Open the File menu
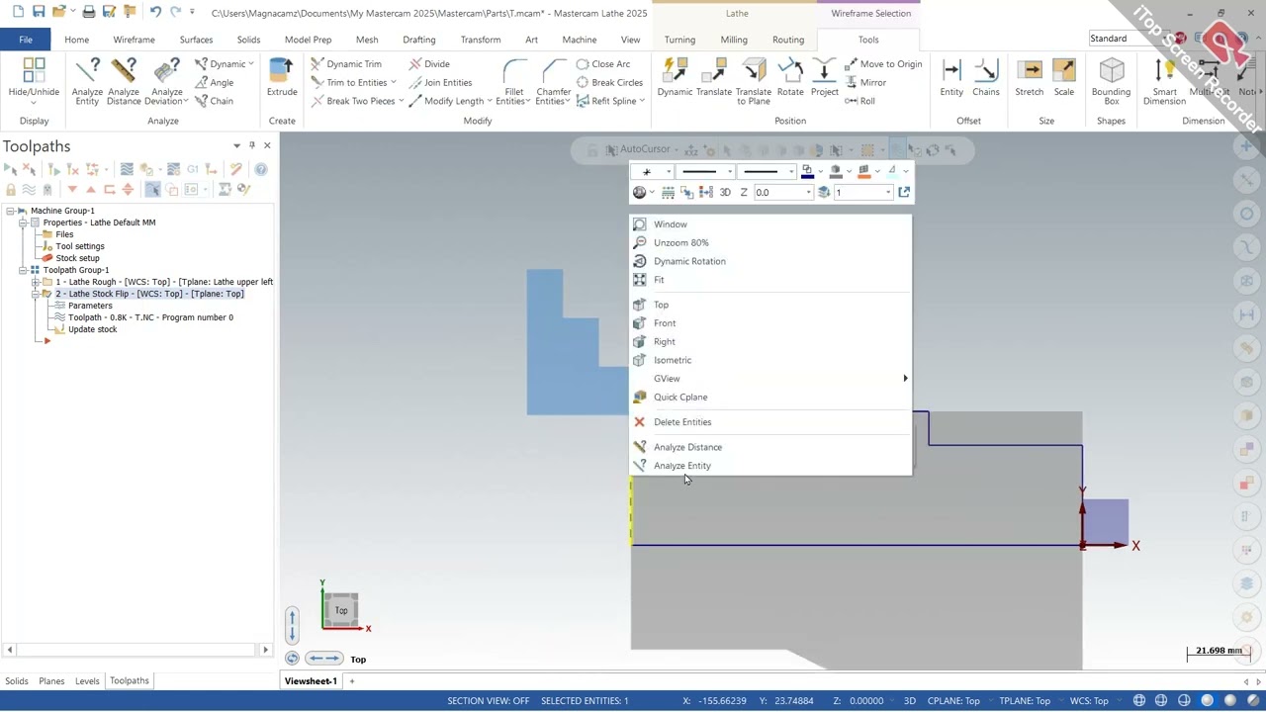The image size is (1266, 712). [26, 40]
